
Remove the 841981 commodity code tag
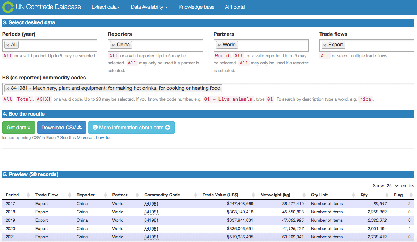(8, 88)
